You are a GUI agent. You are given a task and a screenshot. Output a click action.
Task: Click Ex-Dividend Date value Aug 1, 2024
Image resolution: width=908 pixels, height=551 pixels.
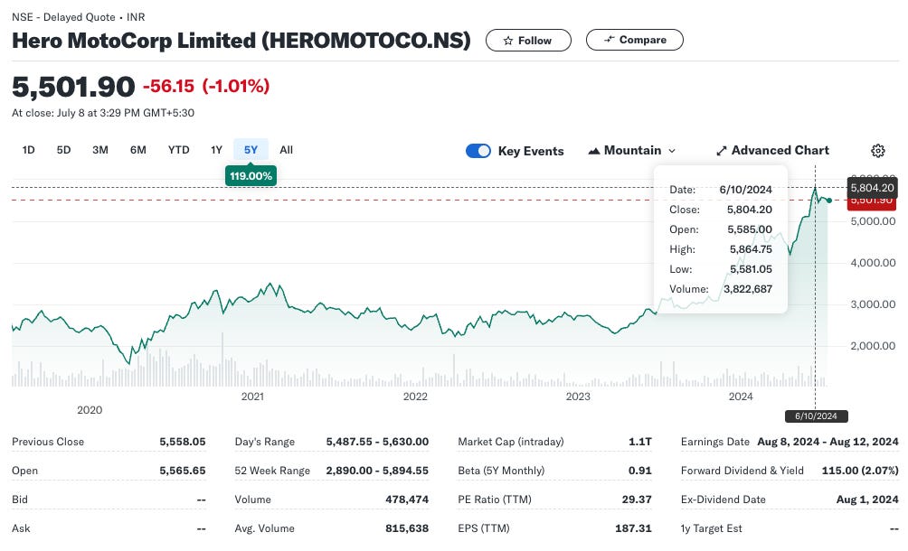pos(867,500)
